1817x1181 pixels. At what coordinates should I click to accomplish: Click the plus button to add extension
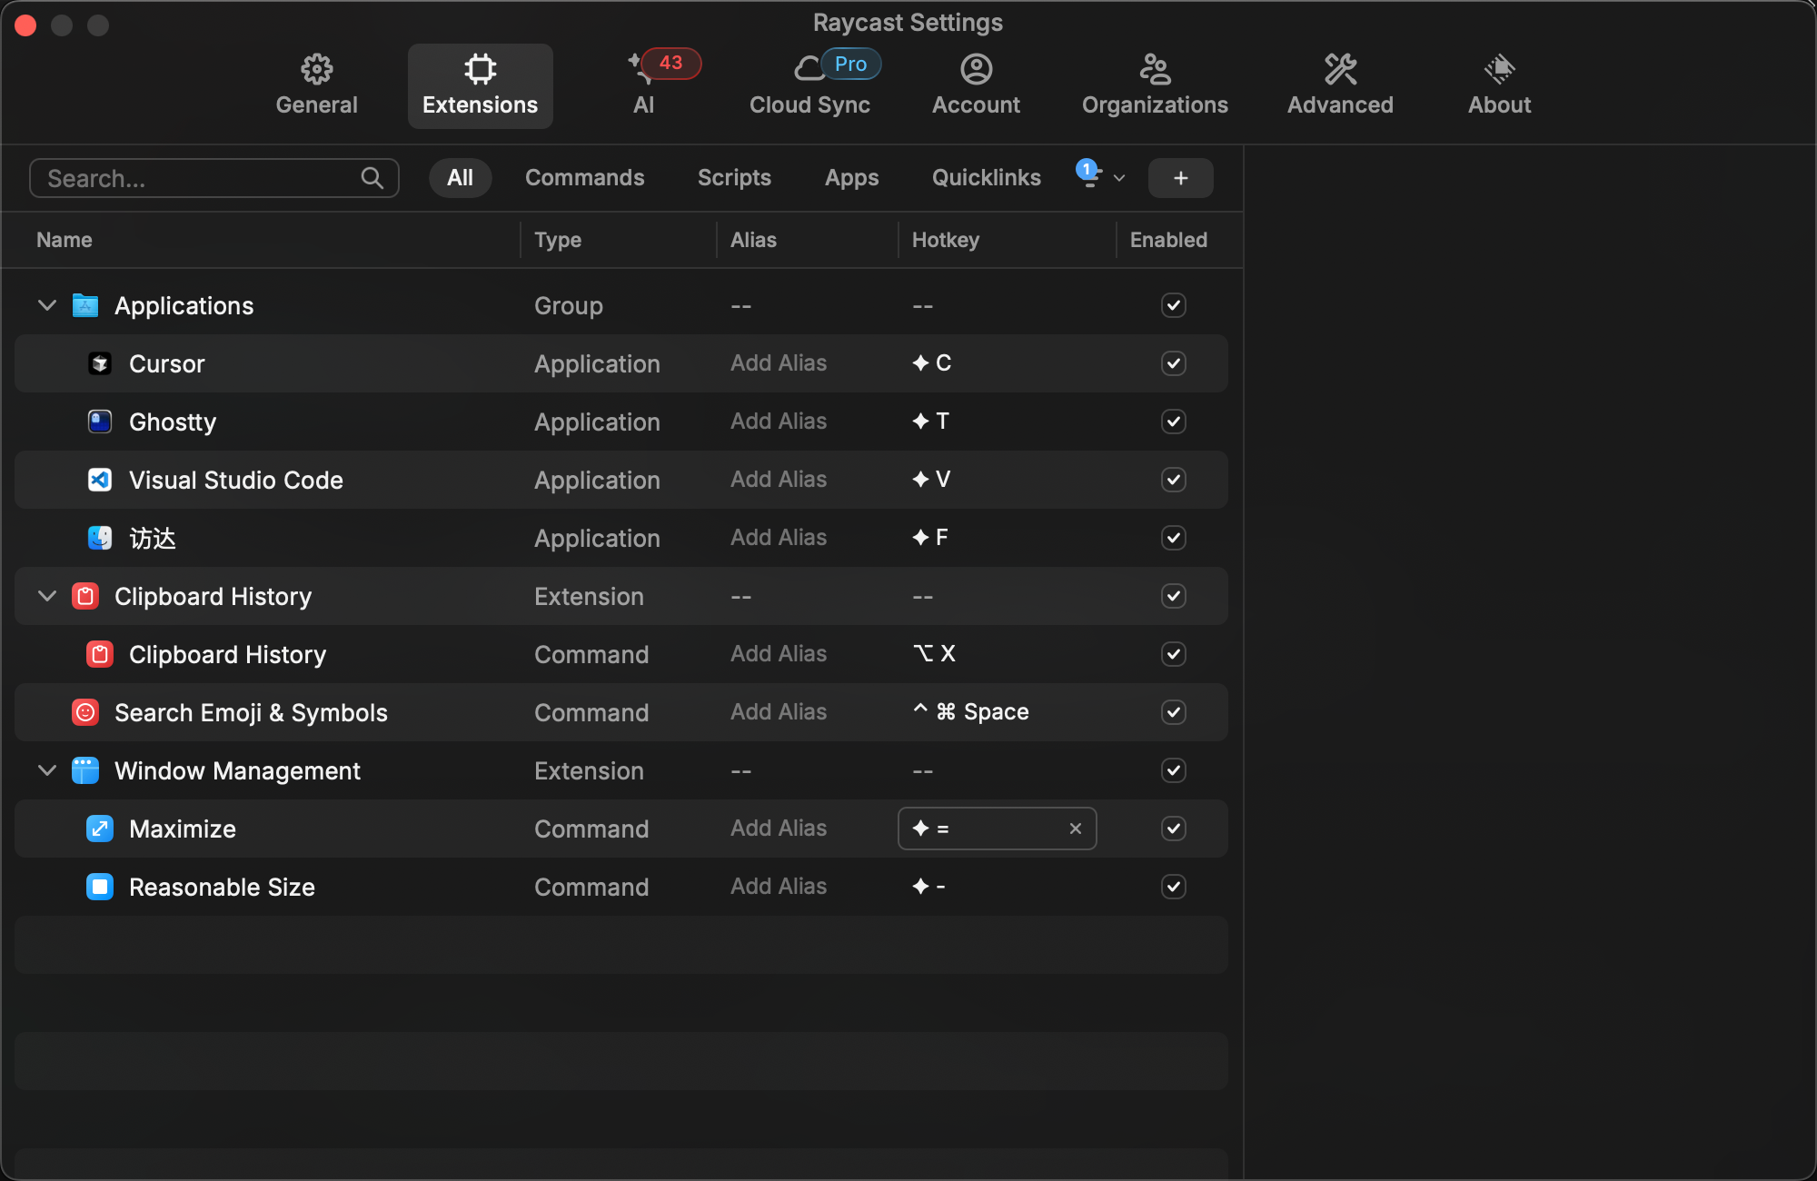click(1180, 177)
